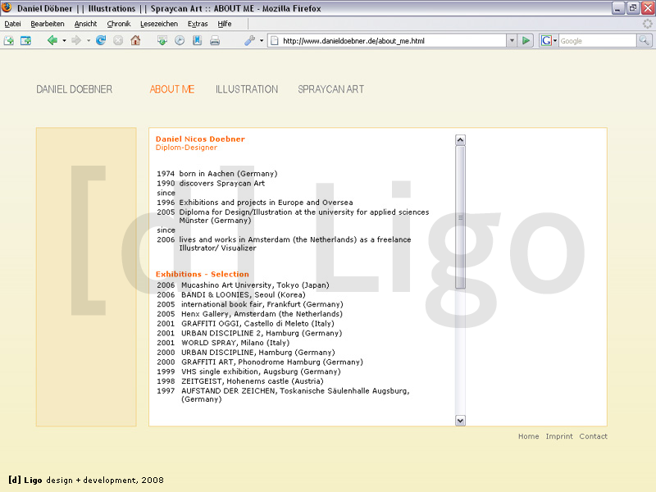Viewport: 656px width, 492px height.
Task: Open the Hilfe menu
Action: [x=224, y=24]
